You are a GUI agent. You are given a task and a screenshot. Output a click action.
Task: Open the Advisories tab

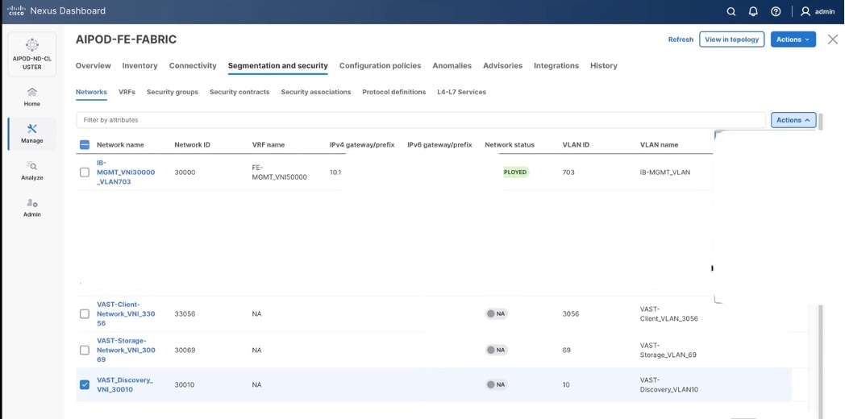tap(503, 66)
